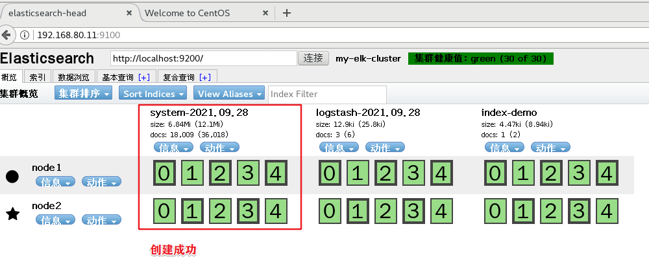The image size is (649, 268).
Task: Click the [+] next to 基本查询
Action: (144, 77)
